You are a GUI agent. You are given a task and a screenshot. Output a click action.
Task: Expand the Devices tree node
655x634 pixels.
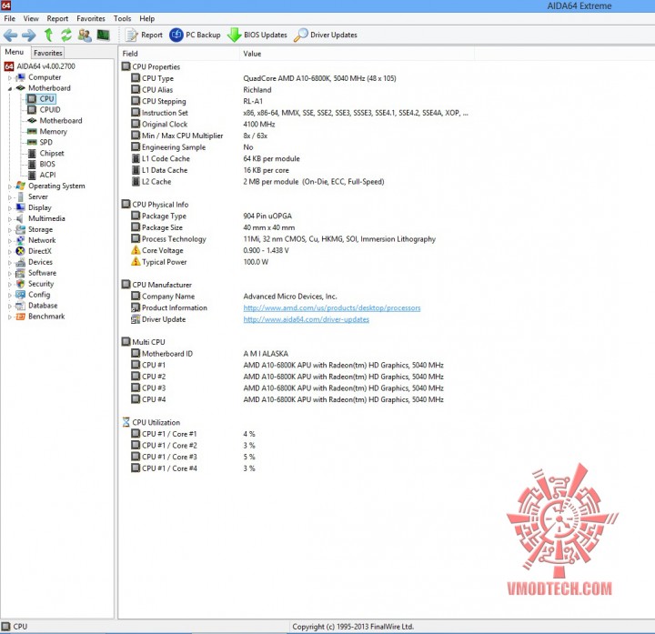point(10,262)
